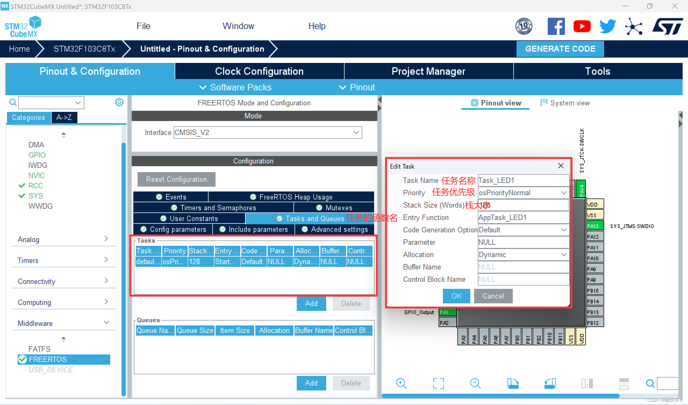Switch to Clock Configuration tab
Image resolution: width=688 pixels, height=405 pixels.
(x=259, y=71)
